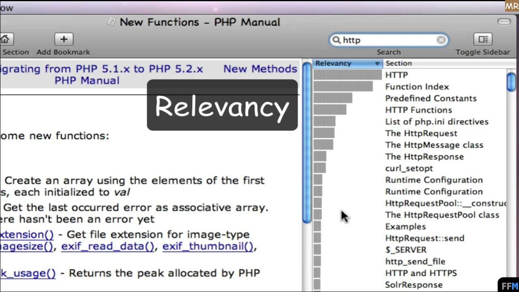The height and width of the screenshot is (292, 519).
Task: Click the home Section toolbar icon
Action: [5, 39]
